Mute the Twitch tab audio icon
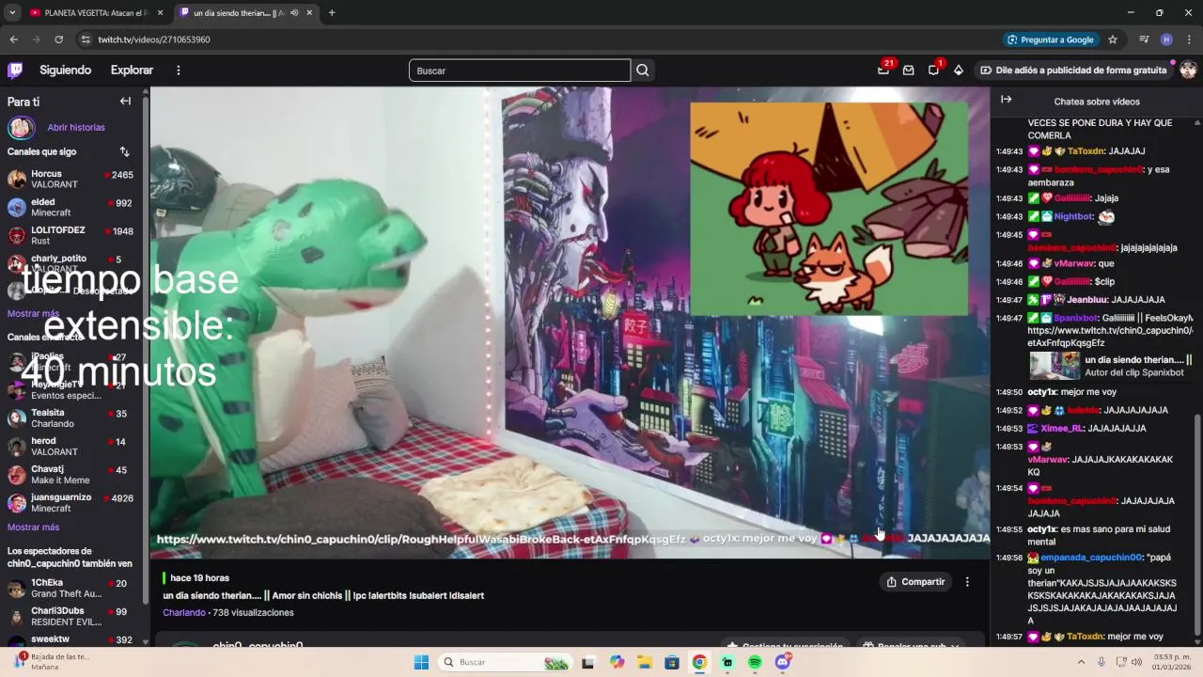This screenshot has width=1203, height=677. pyautogui.click(x=294, y=13)
